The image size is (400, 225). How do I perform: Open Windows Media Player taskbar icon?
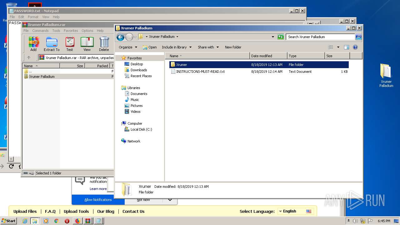tap(46, 221)
